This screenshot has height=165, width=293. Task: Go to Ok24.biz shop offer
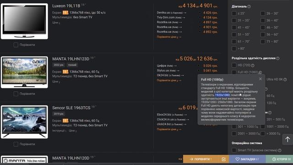tap(170, 75)
